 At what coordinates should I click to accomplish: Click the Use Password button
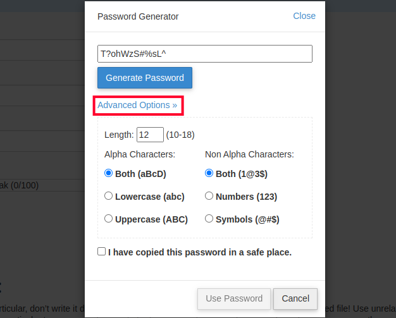(234, 298)
